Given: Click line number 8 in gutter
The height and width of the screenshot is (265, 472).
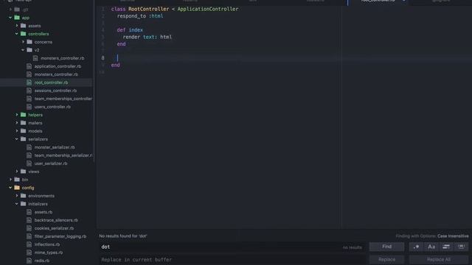Looking at the screenshot, I should (x=103, y=57).
